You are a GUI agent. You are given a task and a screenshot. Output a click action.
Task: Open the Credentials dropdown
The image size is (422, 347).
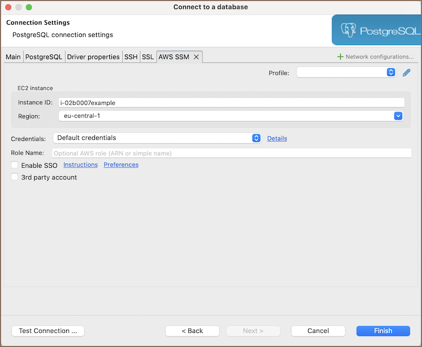(x=157, y=138)
